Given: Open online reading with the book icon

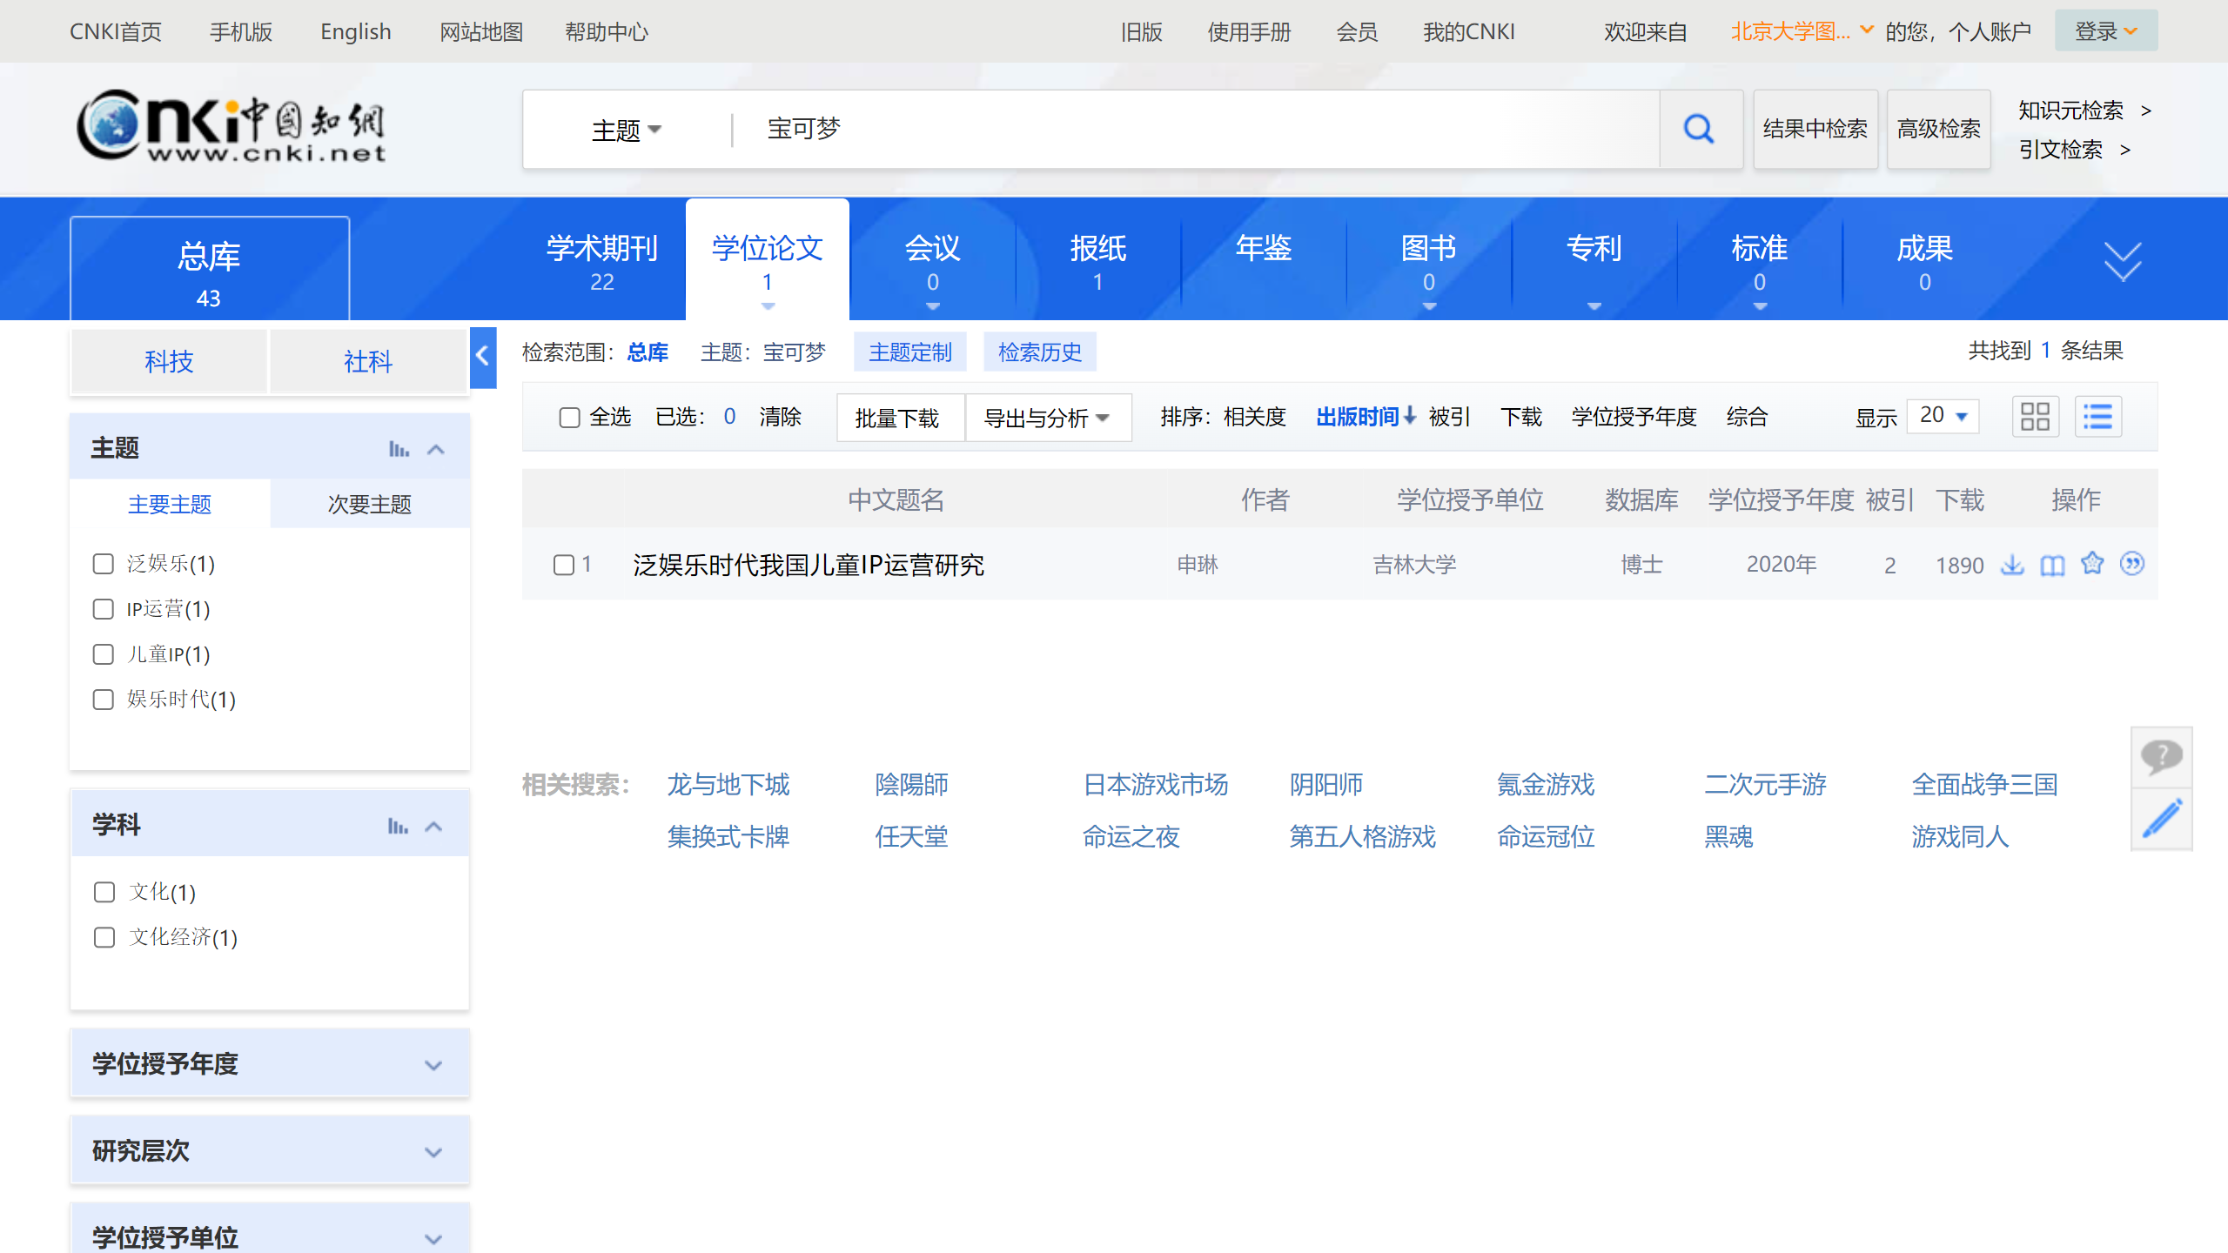Looking at the screenshot, I should 2051,565.
